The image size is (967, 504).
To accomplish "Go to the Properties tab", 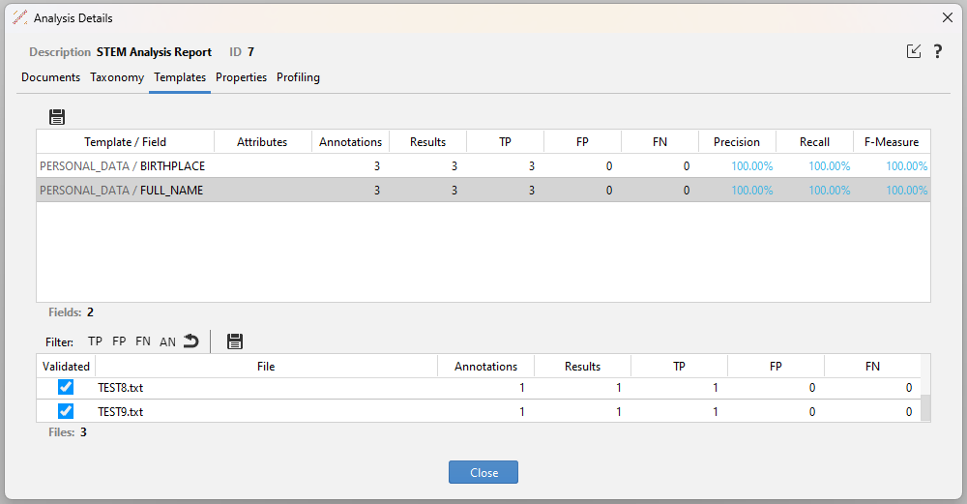I will click(241, 77).
